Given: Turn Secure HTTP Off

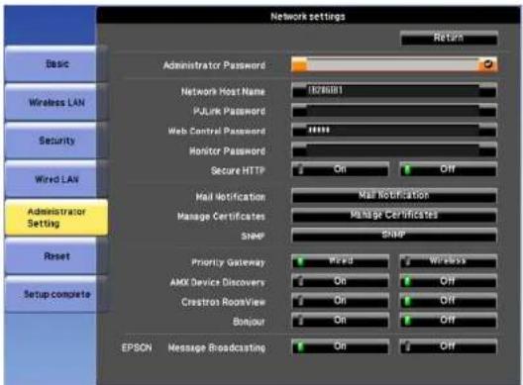Looking at the screenshot, I should tap(449, 169).
